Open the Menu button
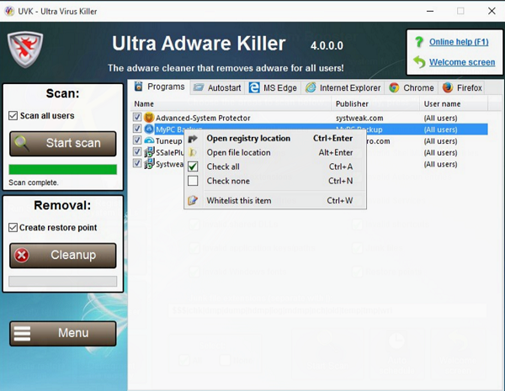The width and height of the screenshot is (505, 391). (63, 333)
